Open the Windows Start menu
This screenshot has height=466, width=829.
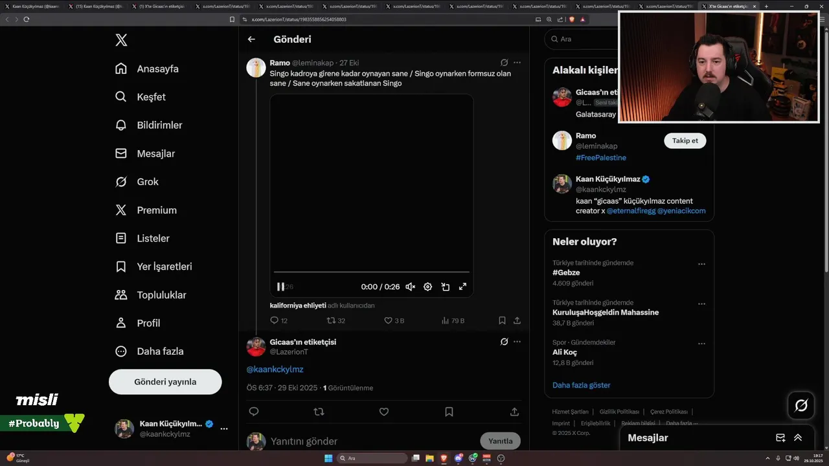328,458
